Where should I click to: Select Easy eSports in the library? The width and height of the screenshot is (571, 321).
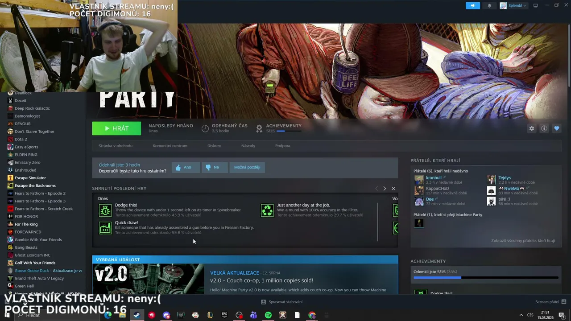click(x=26, y=147)
